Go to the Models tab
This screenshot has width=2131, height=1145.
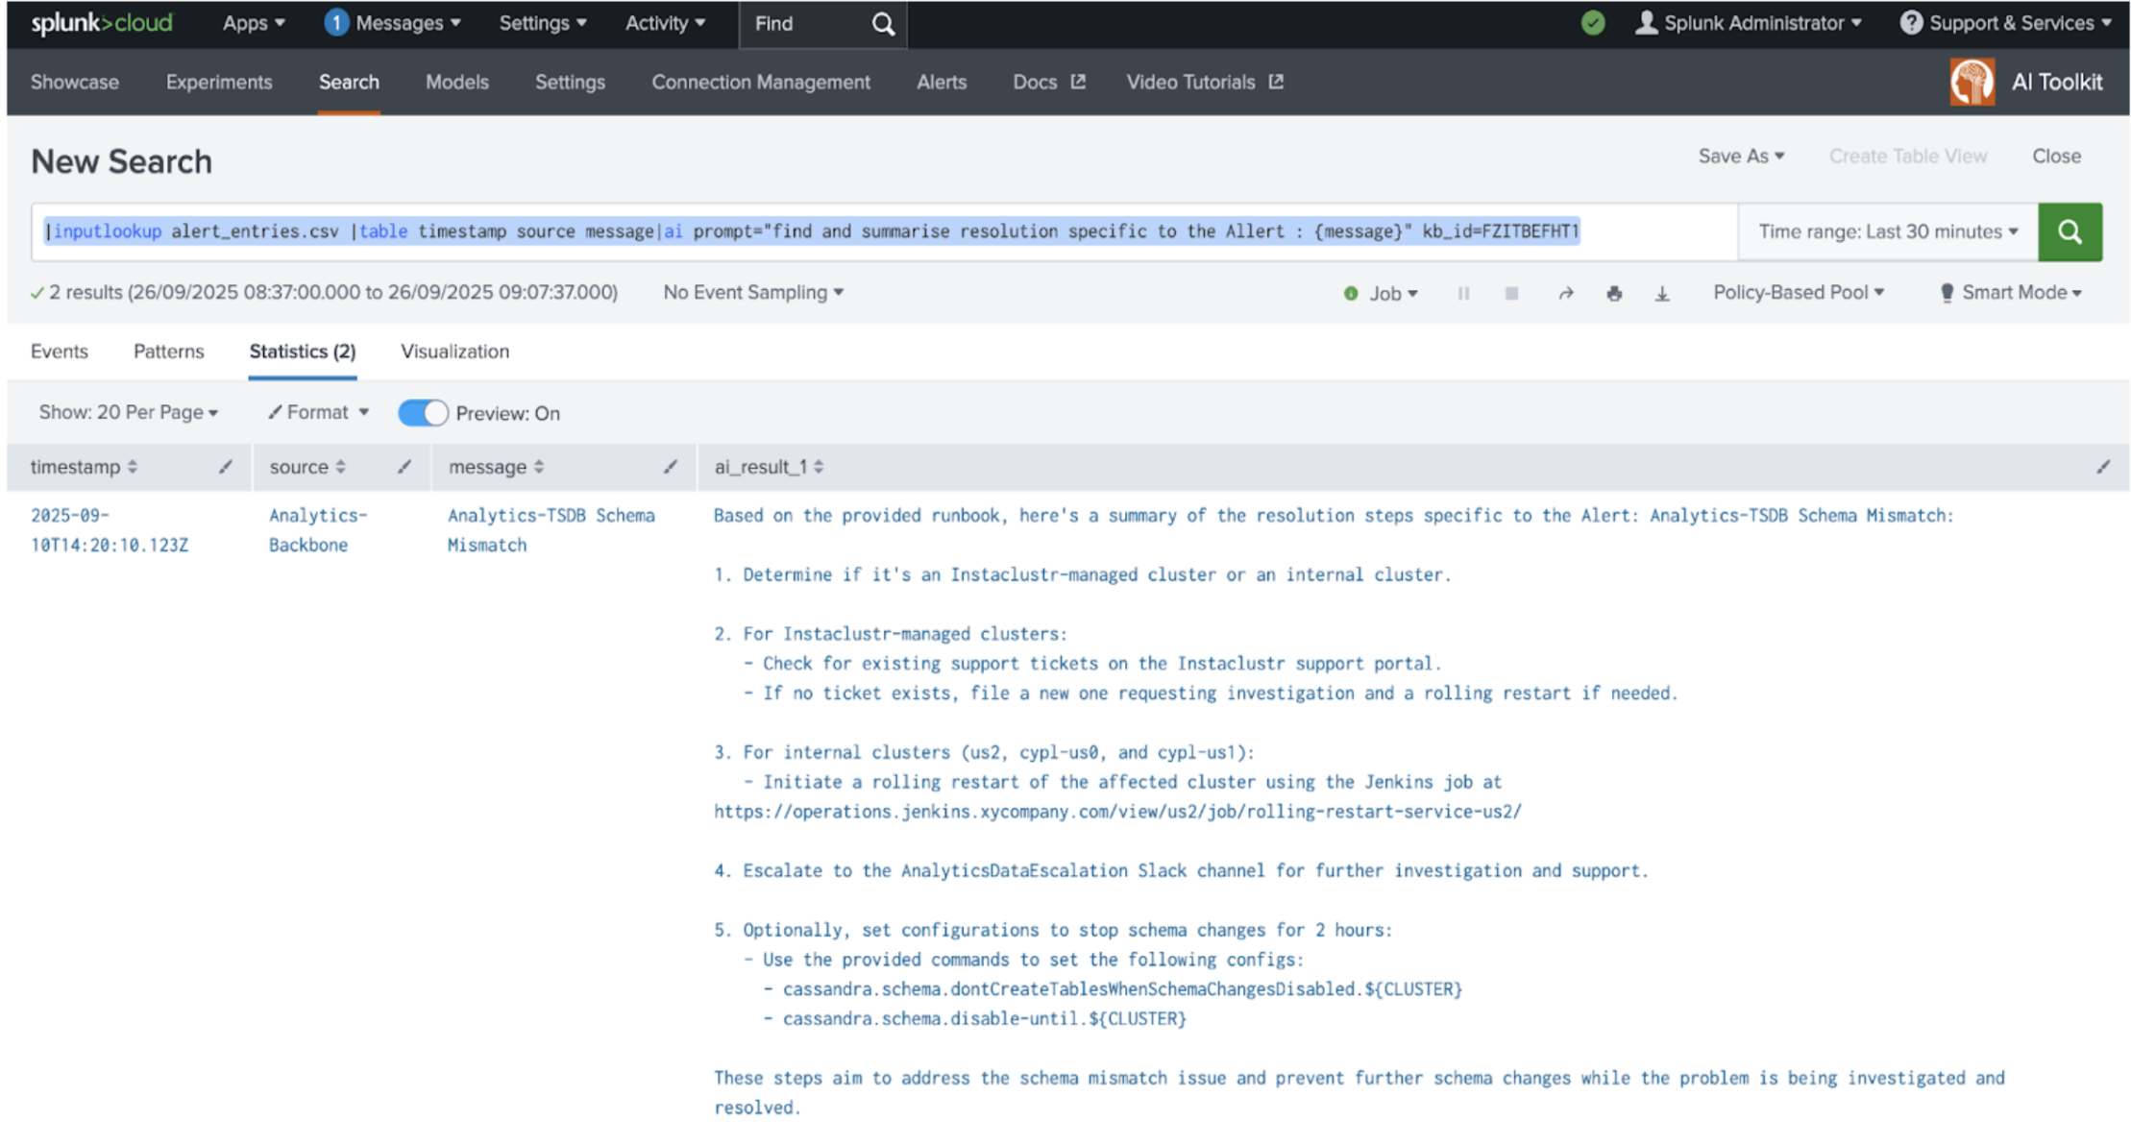(x=457, y=82)
